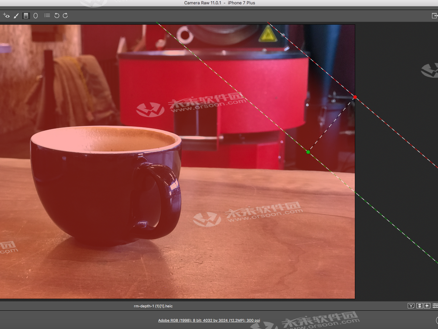Click the eye-with-plus overlay tool icon
The width and height of the screenshot is (438, 329).
point(6,15)
